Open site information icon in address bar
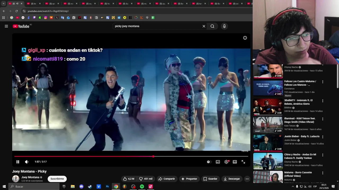 pyautogui.click(x=24, y=11)
